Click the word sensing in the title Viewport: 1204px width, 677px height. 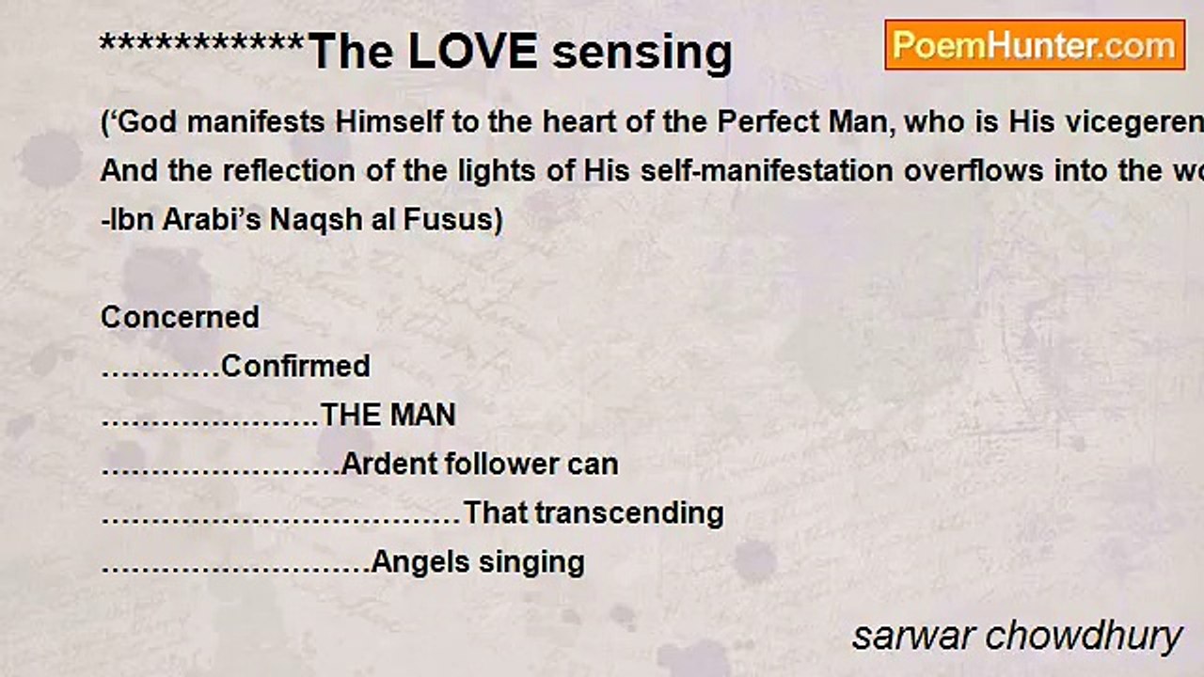pyautogui.click(x=642, y=55)
